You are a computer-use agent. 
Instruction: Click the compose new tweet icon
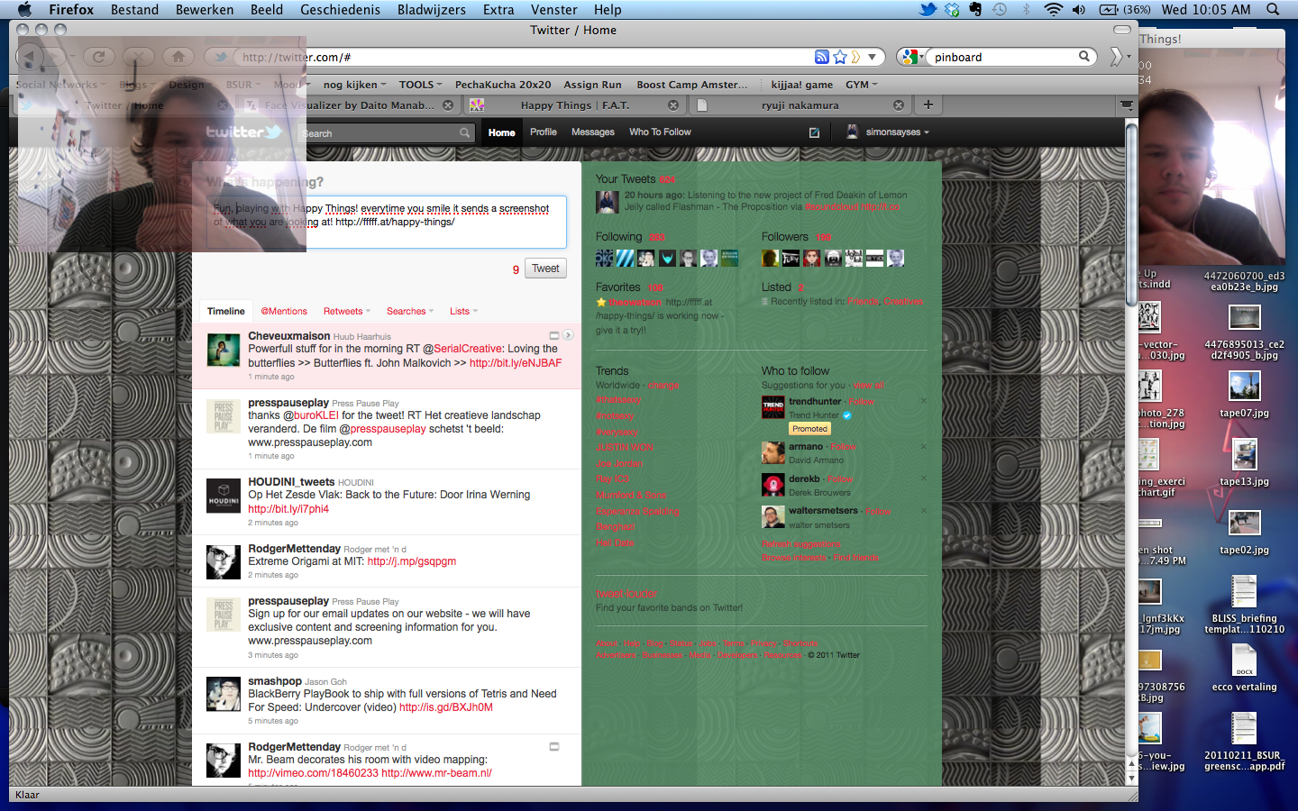point(814,132)
